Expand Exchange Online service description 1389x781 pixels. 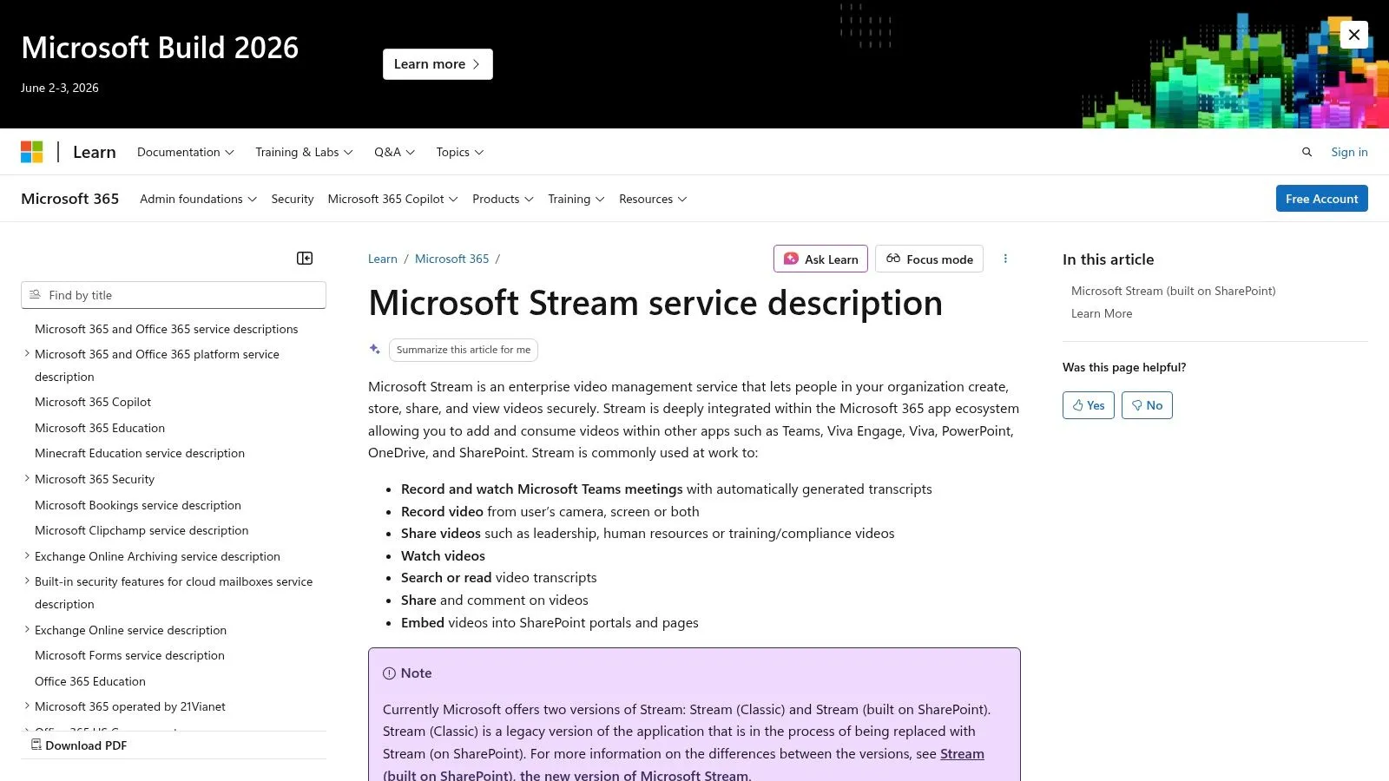(x=27, y=630)
